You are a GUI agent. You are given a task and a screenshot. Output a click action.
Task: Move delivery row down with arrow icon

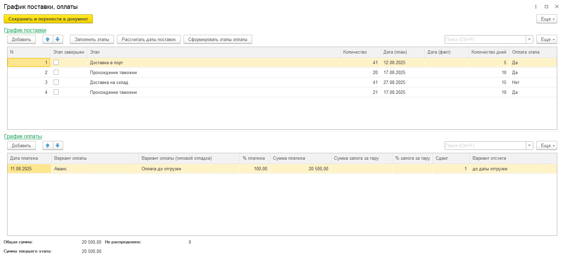click(58, 40)
